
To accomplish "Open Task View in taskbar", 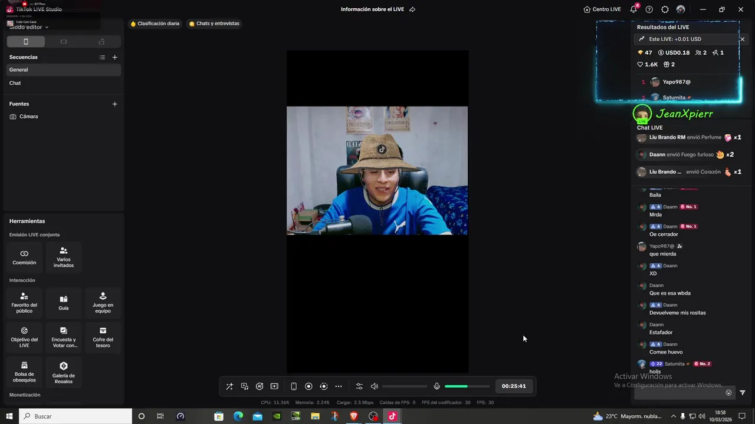I will [160, 416].
